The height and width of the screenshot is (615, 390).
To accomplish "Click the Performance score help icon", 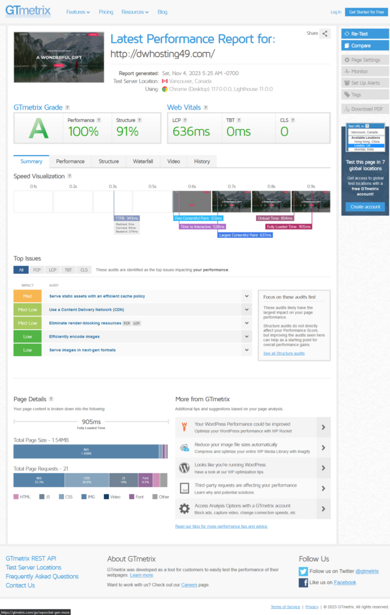I will pyautogui.click(x=99, y=120).
